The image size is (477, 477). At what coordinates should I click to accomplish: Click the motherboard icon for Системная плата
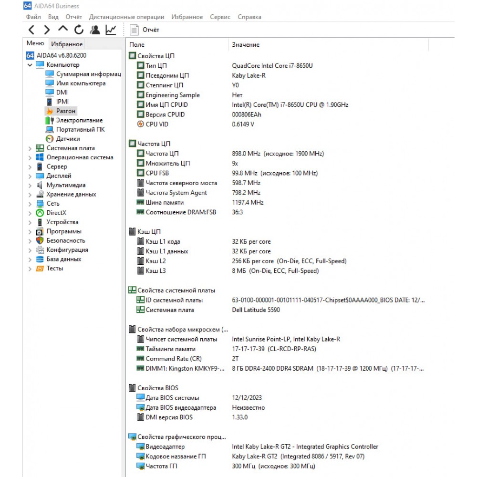pyautogui.click(x=40, y=148)
